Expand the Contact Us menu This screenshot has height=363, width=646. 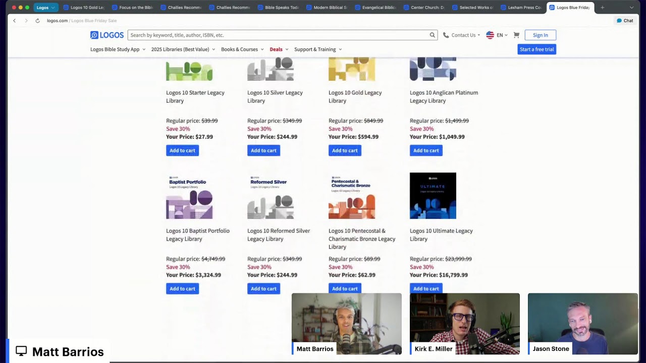click(461, 35)
